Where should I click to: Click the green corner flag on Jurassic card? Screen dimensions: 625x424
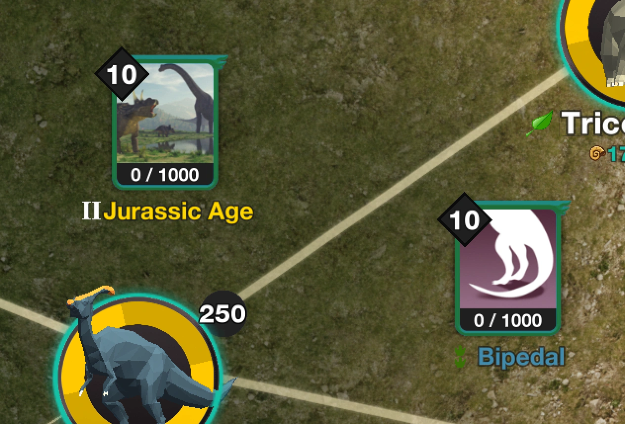click(x=222, y=61)
